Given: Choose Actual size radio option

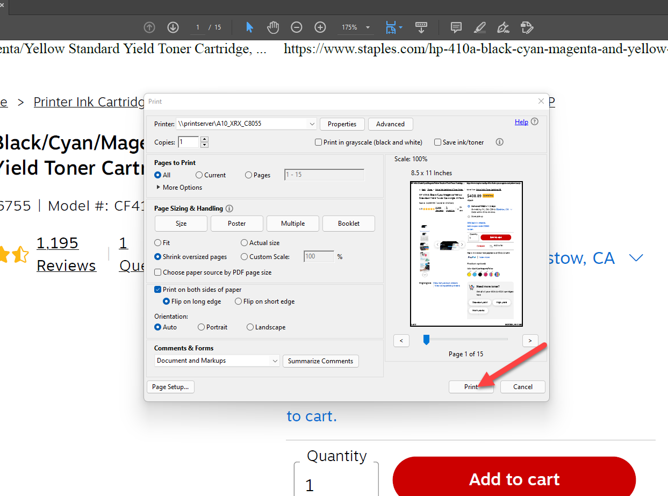Looking at the screenshot, I should click(245, 243).
